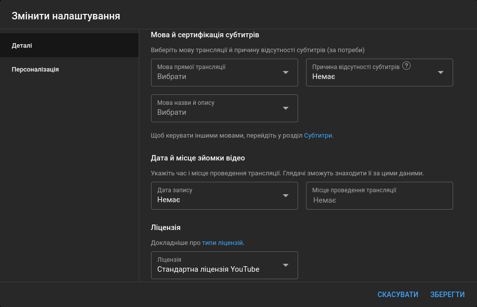Click the help icon beside Причина відсутності субтитрів

406,66
